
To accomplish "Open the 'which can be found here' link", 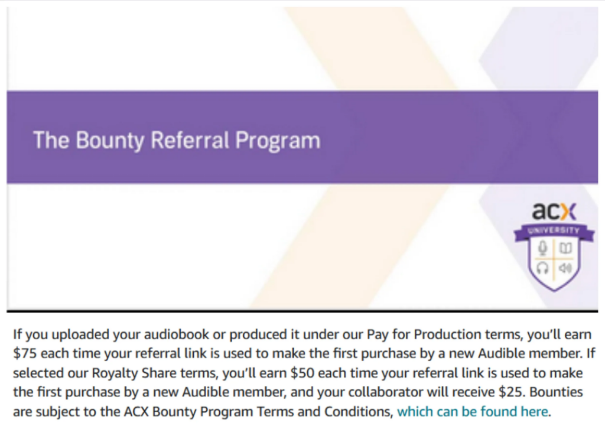I will pos(473,411).
